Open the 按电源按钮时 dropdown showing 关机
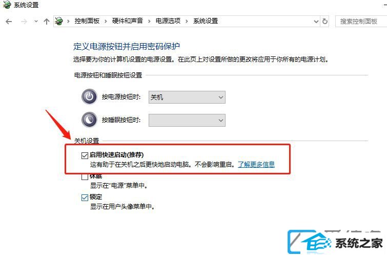The width and height of the screenshot is (387, 257). coord(187,97)
